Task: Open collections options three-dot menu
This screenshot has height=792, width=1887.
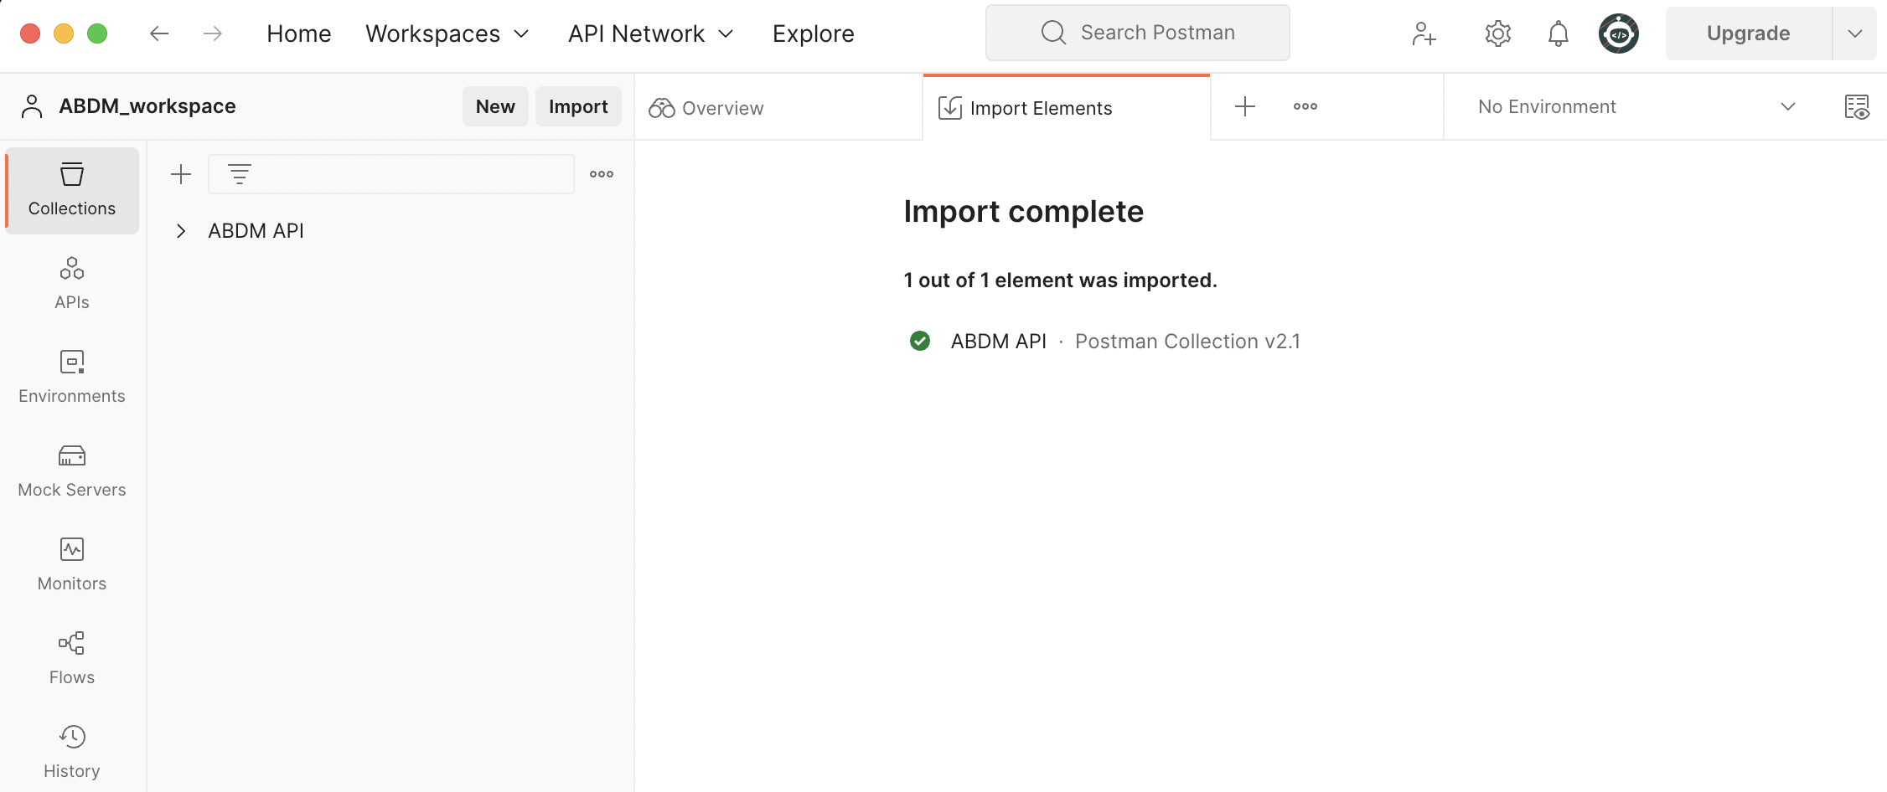Action: 602,174
